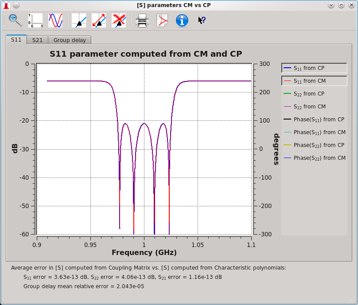
Task: Select the zoom magnifier tool
Action: [16, 20]
